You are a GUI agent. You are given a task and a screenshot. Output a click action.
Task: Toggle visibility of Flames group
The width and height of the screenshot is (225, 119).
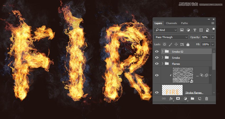[157, 64]
